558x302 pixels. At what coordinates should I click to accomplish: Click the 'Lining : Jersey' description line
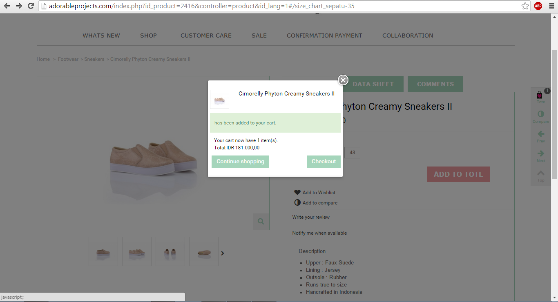[323, 270]
